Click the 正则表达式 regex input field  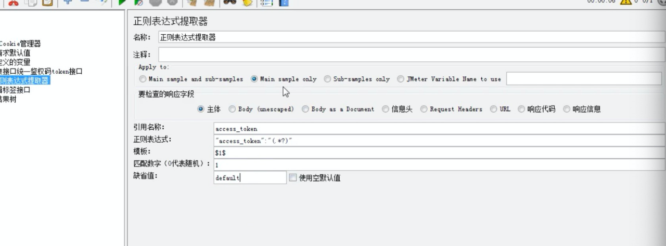point(437,141)
